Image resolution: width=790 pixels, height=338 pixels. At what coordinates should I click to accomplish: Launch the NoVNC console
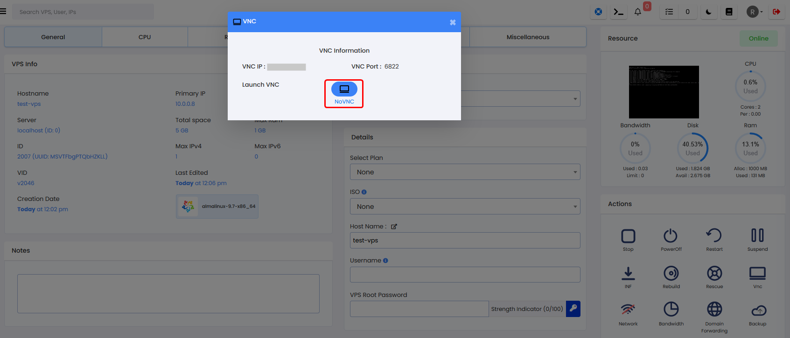pos(344,89)
